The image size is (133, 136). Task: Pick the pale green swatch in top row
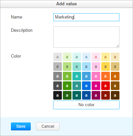[67, 57]
